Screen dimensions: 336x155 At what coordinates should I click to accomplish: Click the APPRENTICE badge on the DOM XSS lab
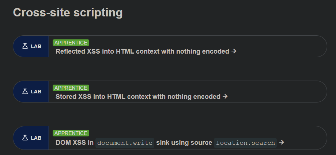click(71, 133)
